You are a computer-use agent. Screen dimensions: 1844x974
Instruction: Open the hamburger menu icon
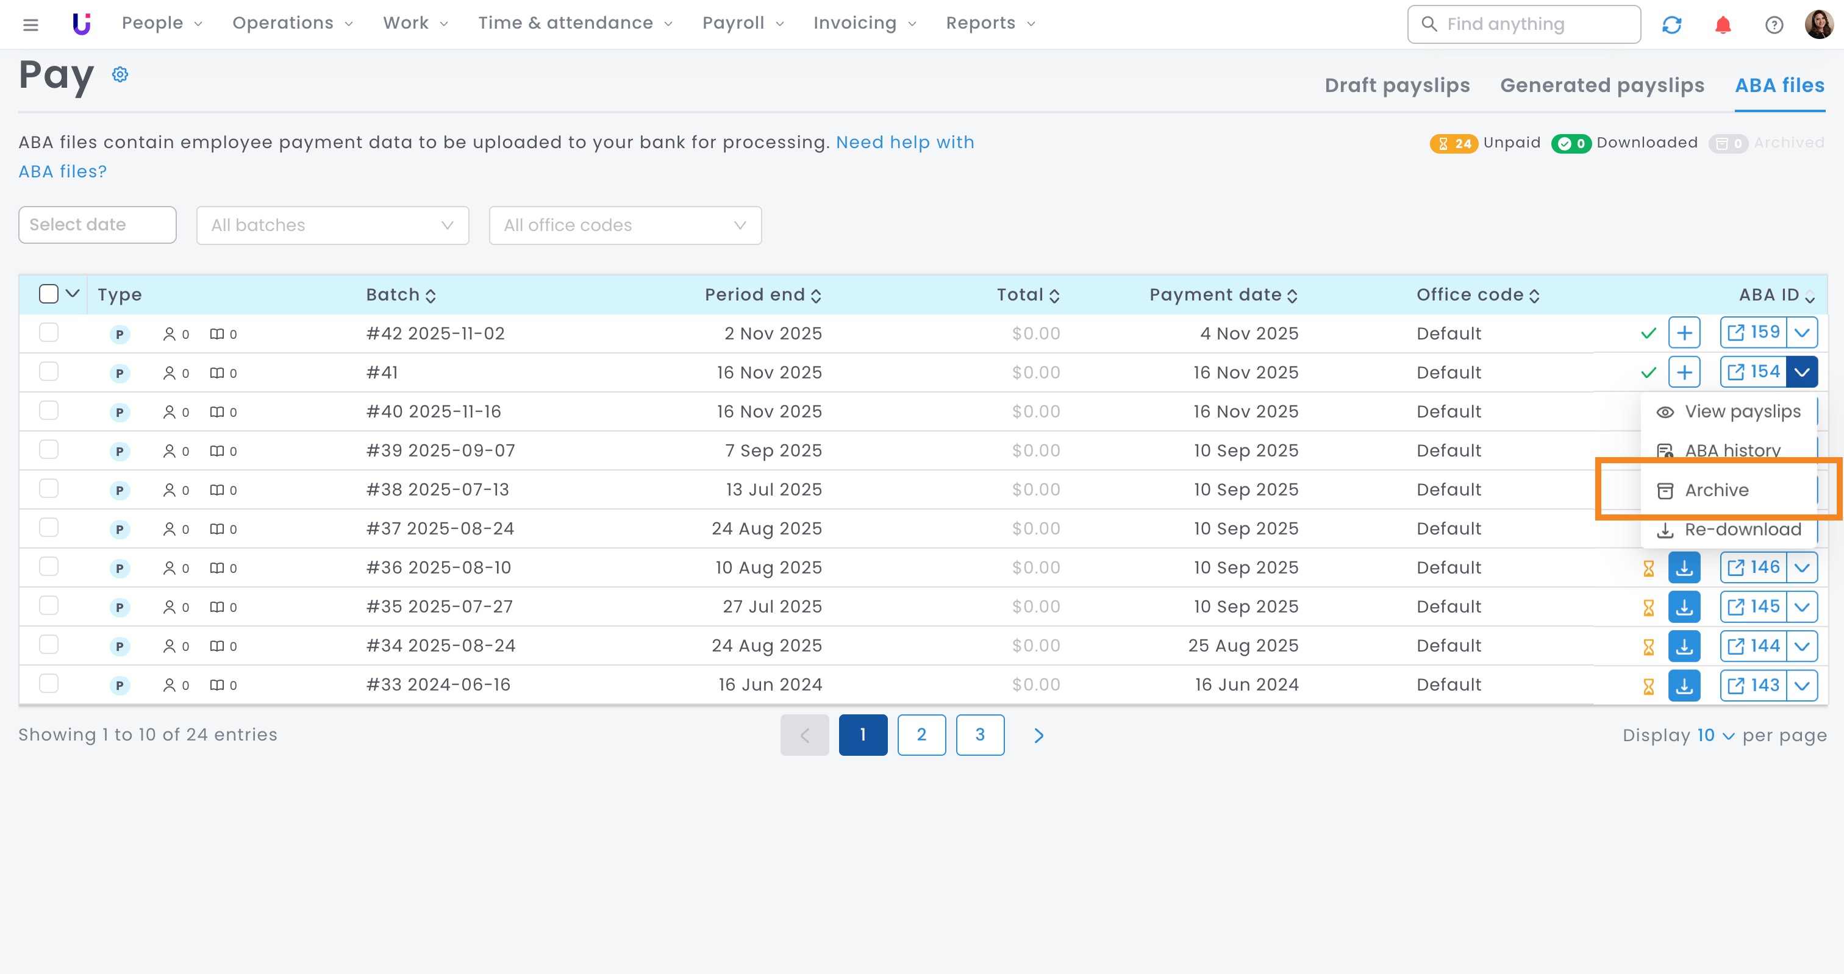click(30, 25)
